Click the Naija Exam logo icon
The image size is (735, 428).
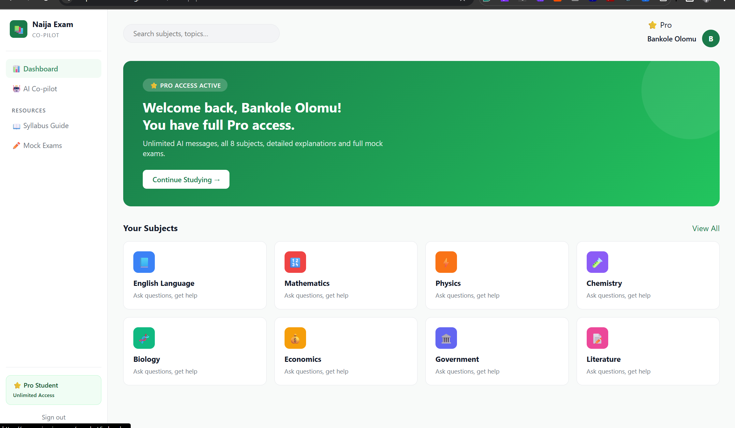coord(19,29)
